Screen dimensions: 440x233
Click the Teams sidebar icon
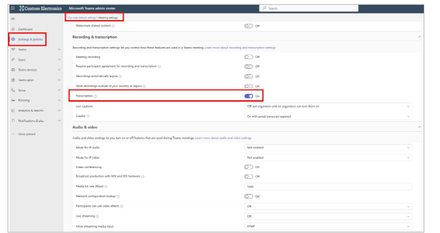pyautogui.click(x=13, y=49)
